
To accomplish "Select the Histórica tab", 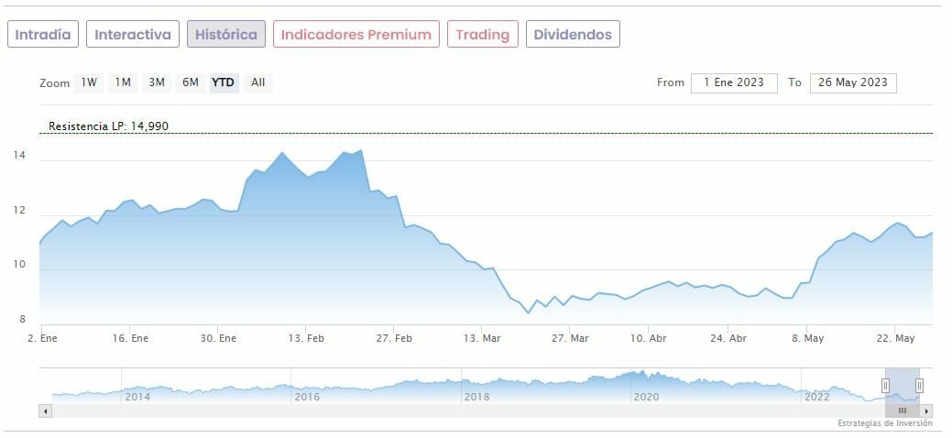I will [x=226, y=35].
